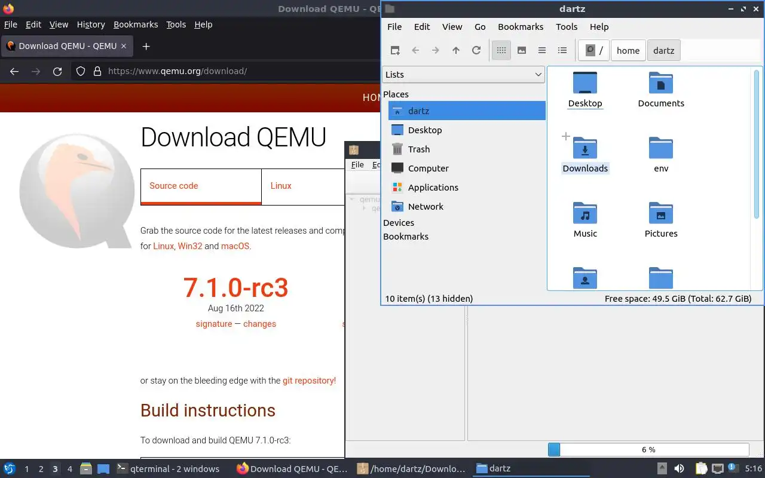Open file manager Go menu

point(480,26)
